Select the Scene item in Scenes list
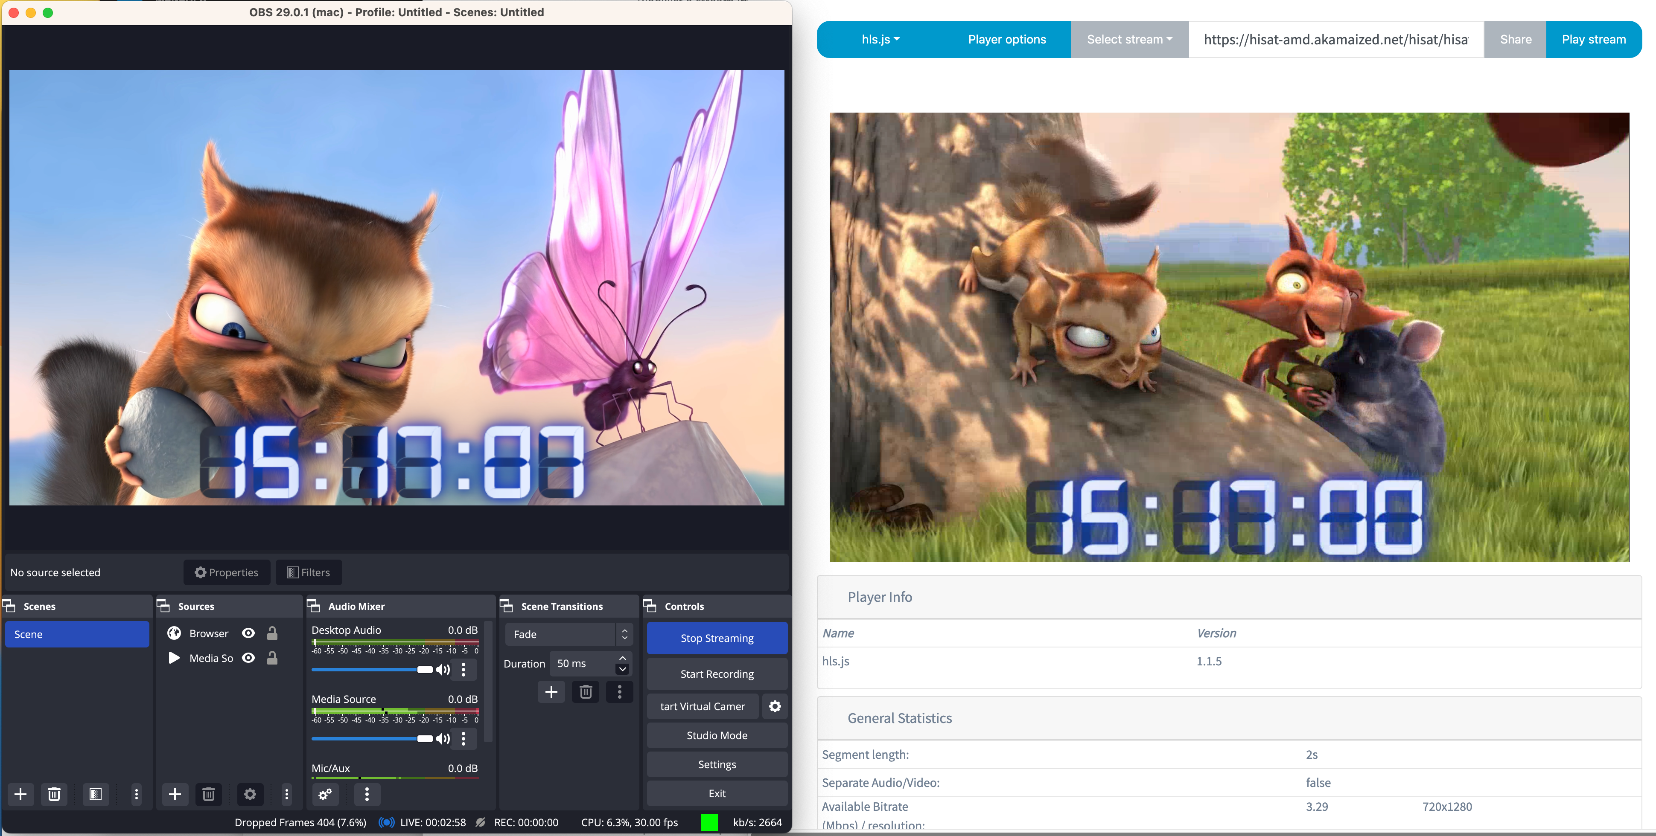Screen dimensions: 1656x836 (x=76, y=634)
